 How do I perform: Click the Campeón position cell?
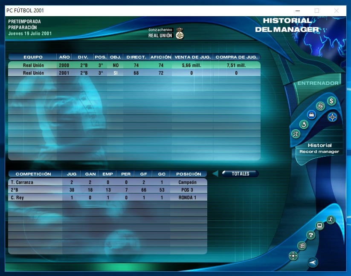tap(187, 182)
